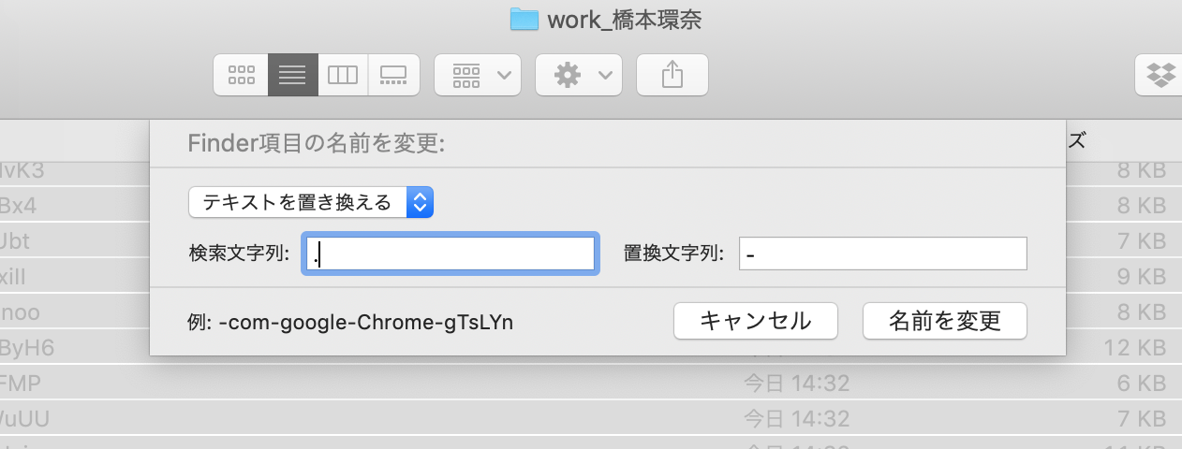Viewport: 1182px width, 449px height.
Task: Switch to icon view in toolbar
Action: tap(242, 75)
